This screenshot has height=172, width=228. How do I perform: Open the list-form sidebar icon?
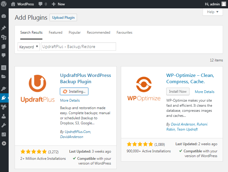[4, 68]
